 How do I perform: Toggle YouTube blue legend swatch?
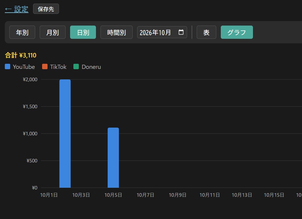click(x=8, y=67)
